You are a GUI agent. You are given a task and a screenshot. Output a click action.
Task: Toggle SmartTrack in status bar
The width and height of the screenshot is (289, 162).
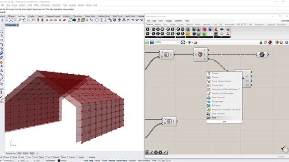point(121,160)
